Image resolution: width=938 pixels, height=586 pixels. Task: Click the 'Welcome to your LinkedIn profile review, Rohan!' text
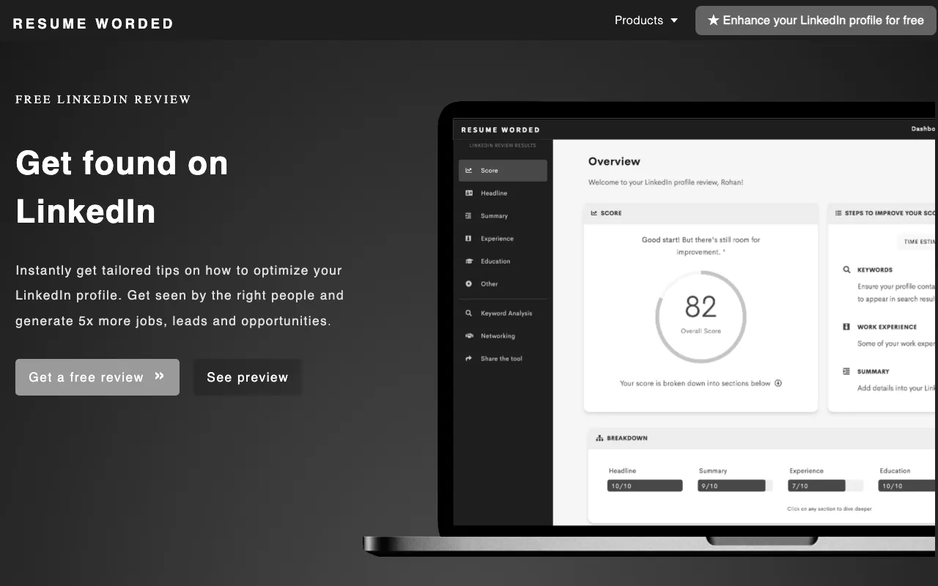[x=665, y=182]
